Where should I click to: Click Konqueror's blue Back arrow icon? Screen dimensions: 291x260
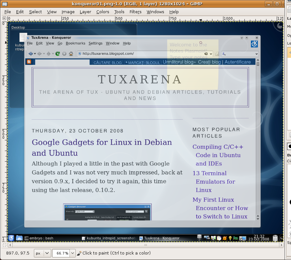pos(31,54)
